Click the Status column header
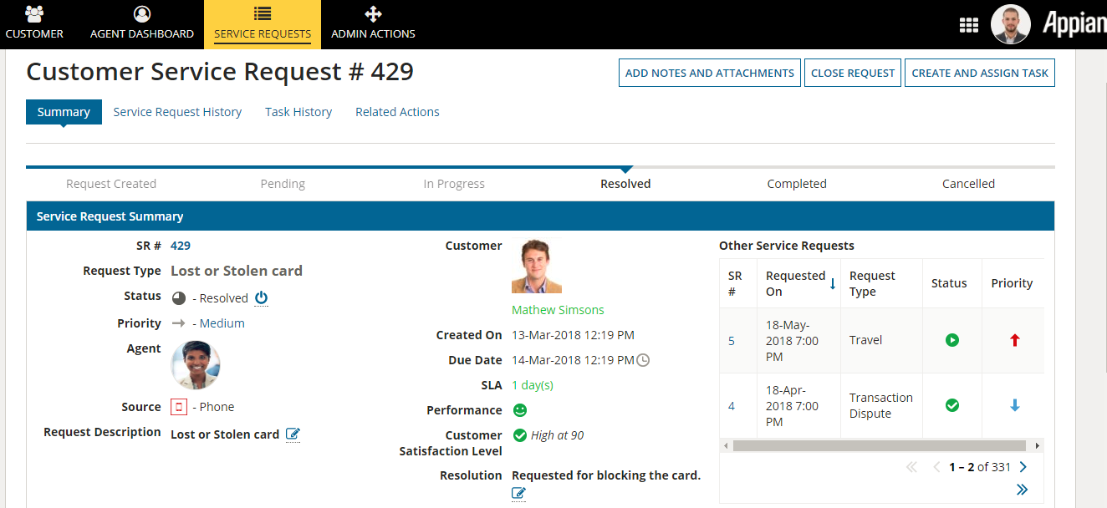This screenshot has height=508, width=1107. pyautogui.click(x=952, y=283)
